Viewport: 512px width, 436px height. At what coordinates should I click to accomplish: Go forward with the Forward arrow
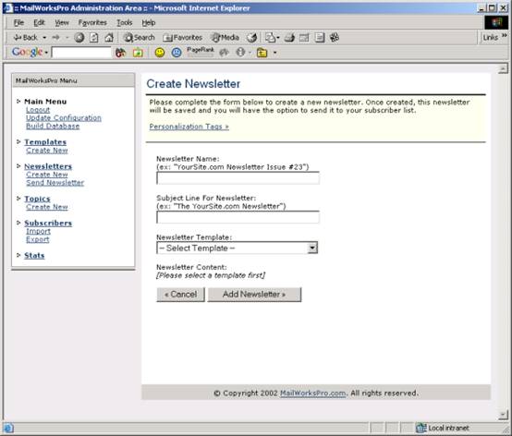coord(55,38)
